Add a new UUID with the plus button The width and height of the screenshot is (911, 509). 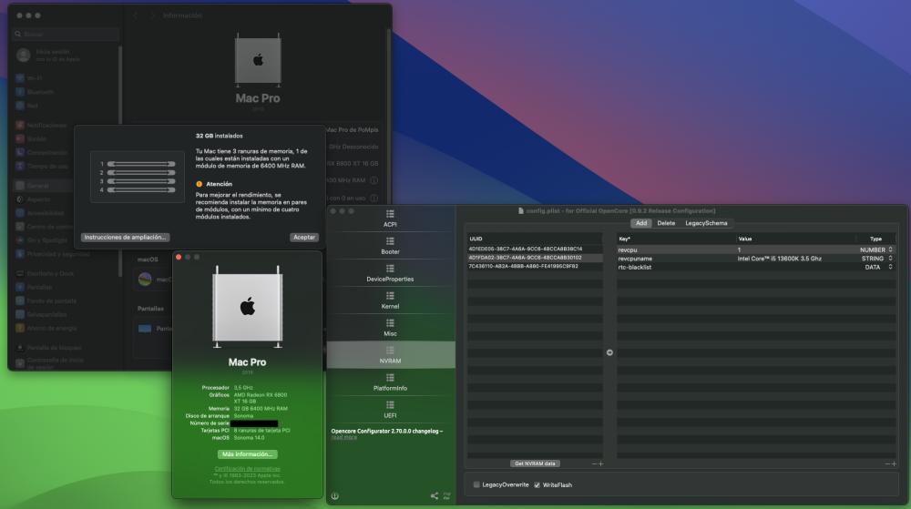600,463
